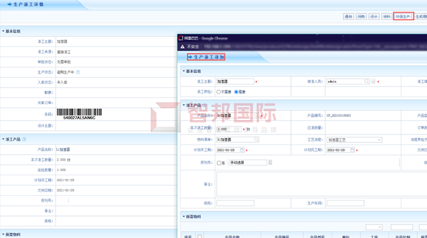Click search magnifier in 物料清单 field

tap(256, 139)
